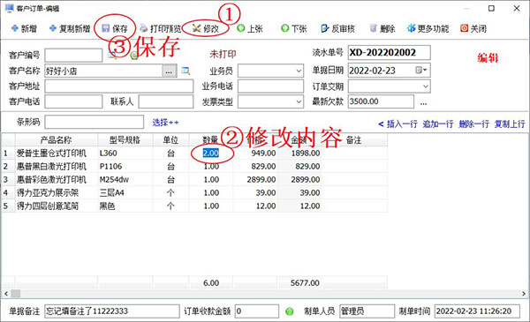Click the 订单收款金额 field

(257, 311)
